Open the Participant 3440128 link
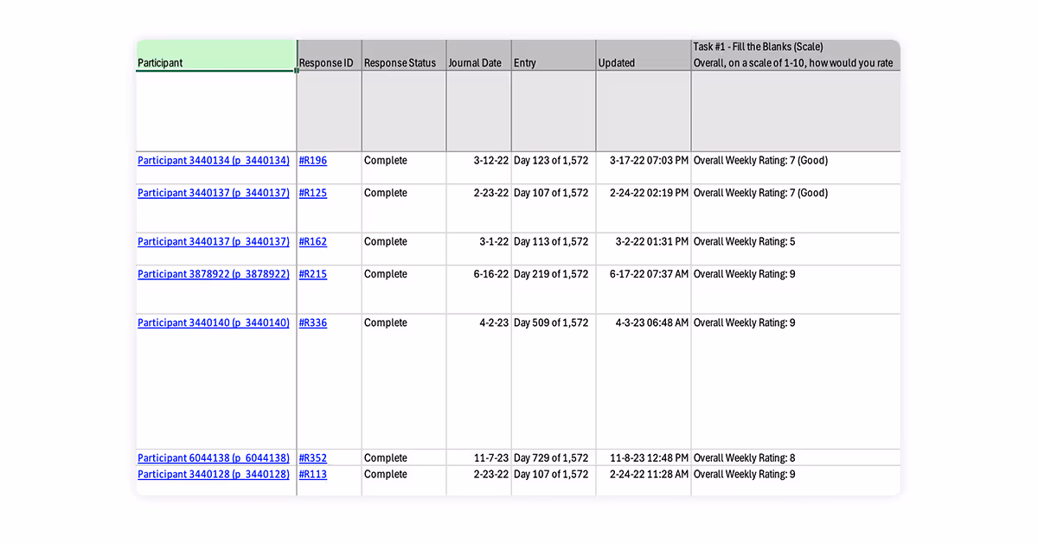Image resolution: width=1038 pixels, height=543 pixels. [214, 474]
